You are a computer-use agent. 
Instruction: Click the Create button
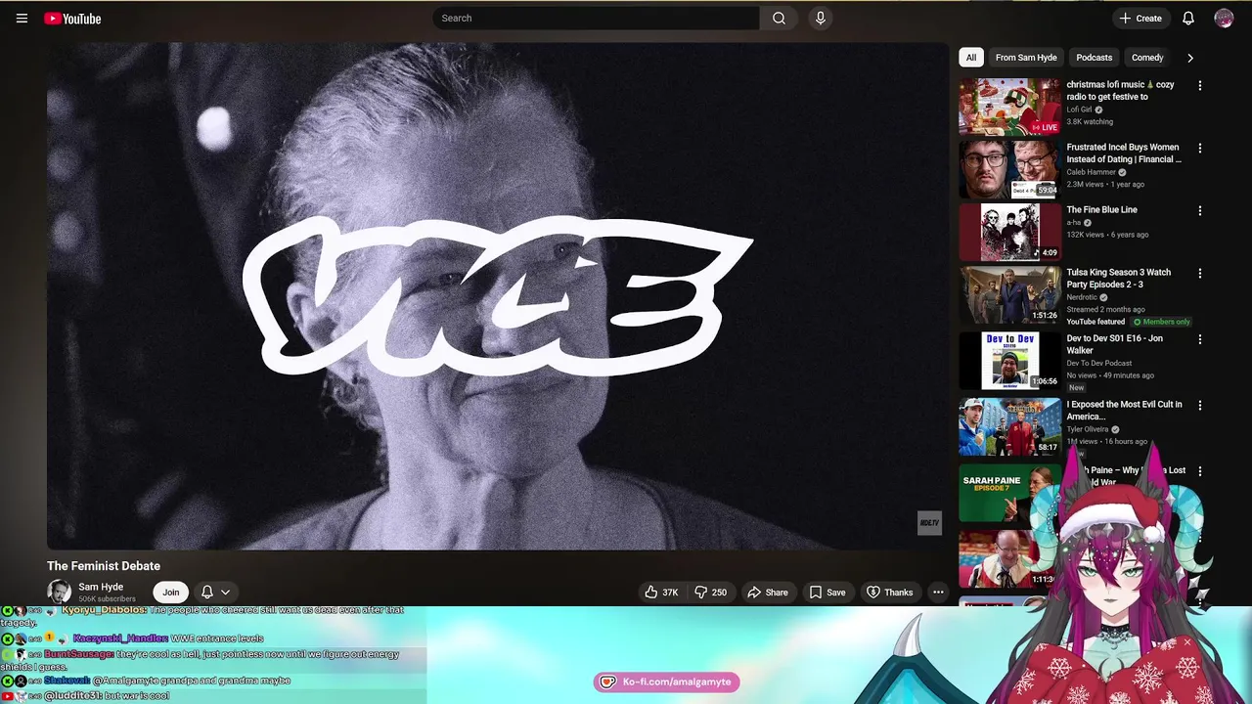point(1140,18)
